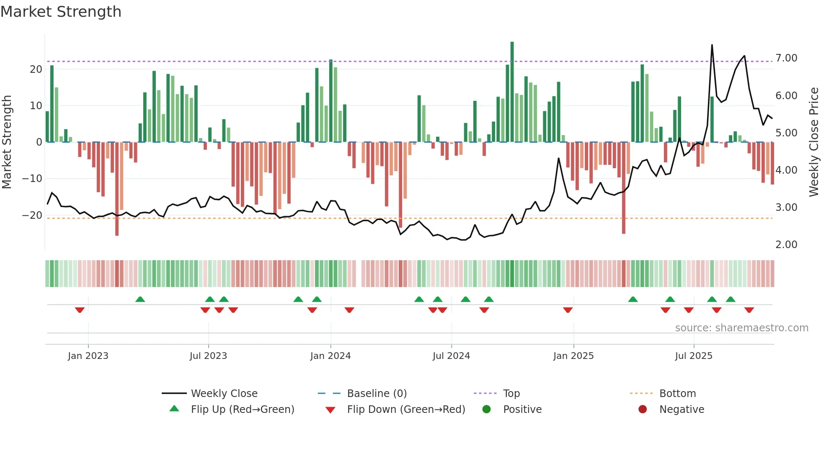Click the red Negative circle legend marker
The width and height of the screenshot is (821, 461).
(643, 409)
